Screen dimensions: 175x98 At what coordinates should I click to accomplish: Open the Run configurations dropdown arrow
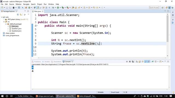[x=60, y=8]
